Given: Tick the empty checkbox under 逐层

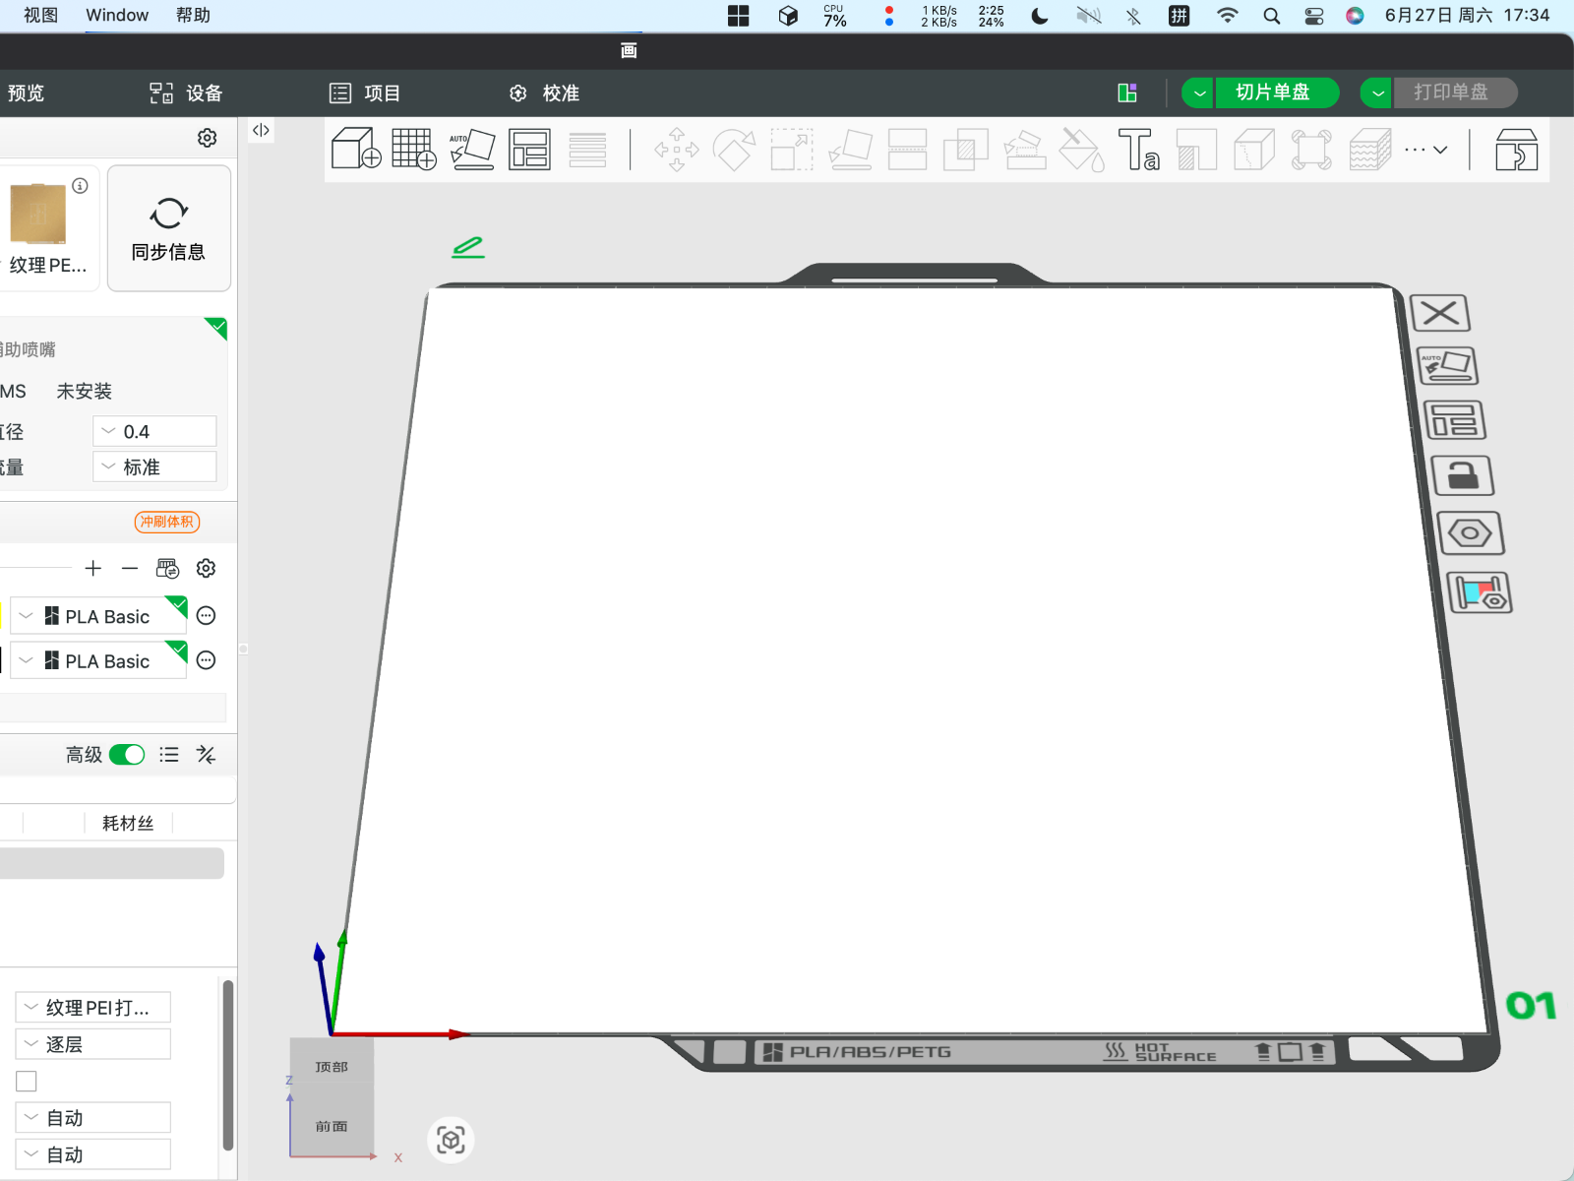Looking at the screenshot, I should (x=27, y=1081).
